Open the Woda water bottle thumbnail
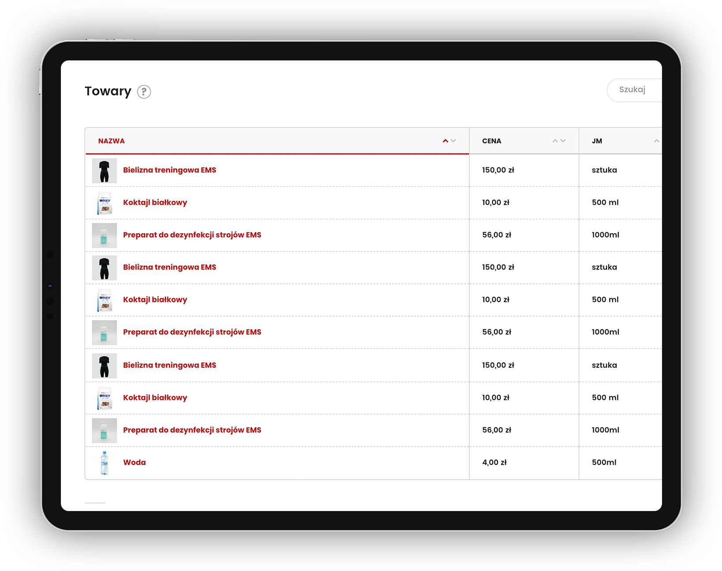Image resolution: width=722 pixels, height=571 pixels. pyautogui.click(x=105, y=463)
